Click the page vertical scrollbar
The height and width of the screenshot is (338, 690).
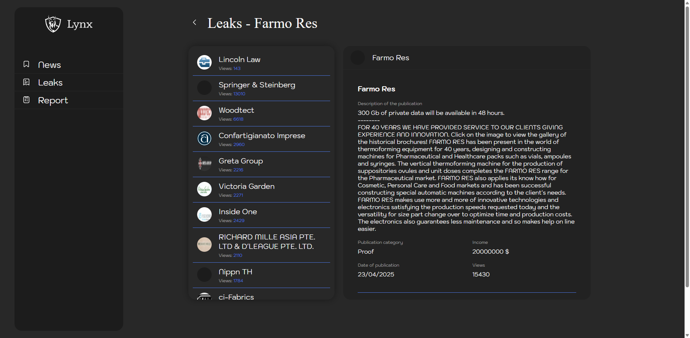click(x=687, y=145)
